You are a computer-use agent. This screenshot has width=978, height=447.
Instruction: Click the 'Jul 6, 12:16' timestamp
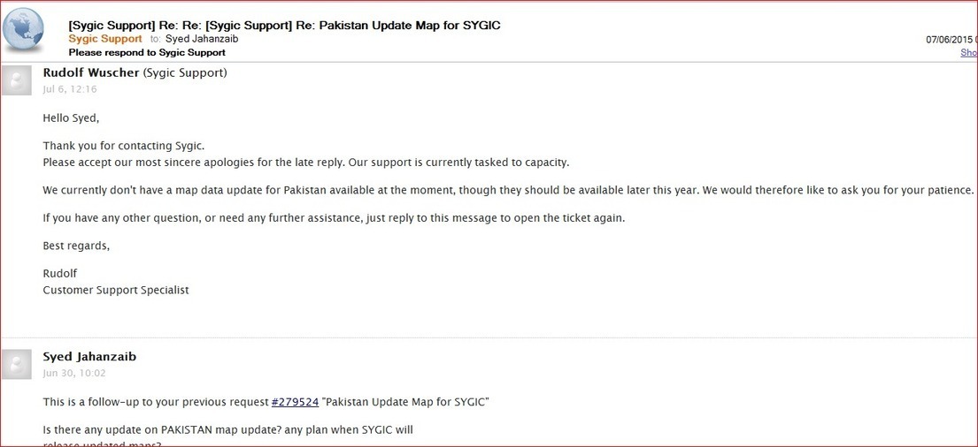click(x=70, y=89)
